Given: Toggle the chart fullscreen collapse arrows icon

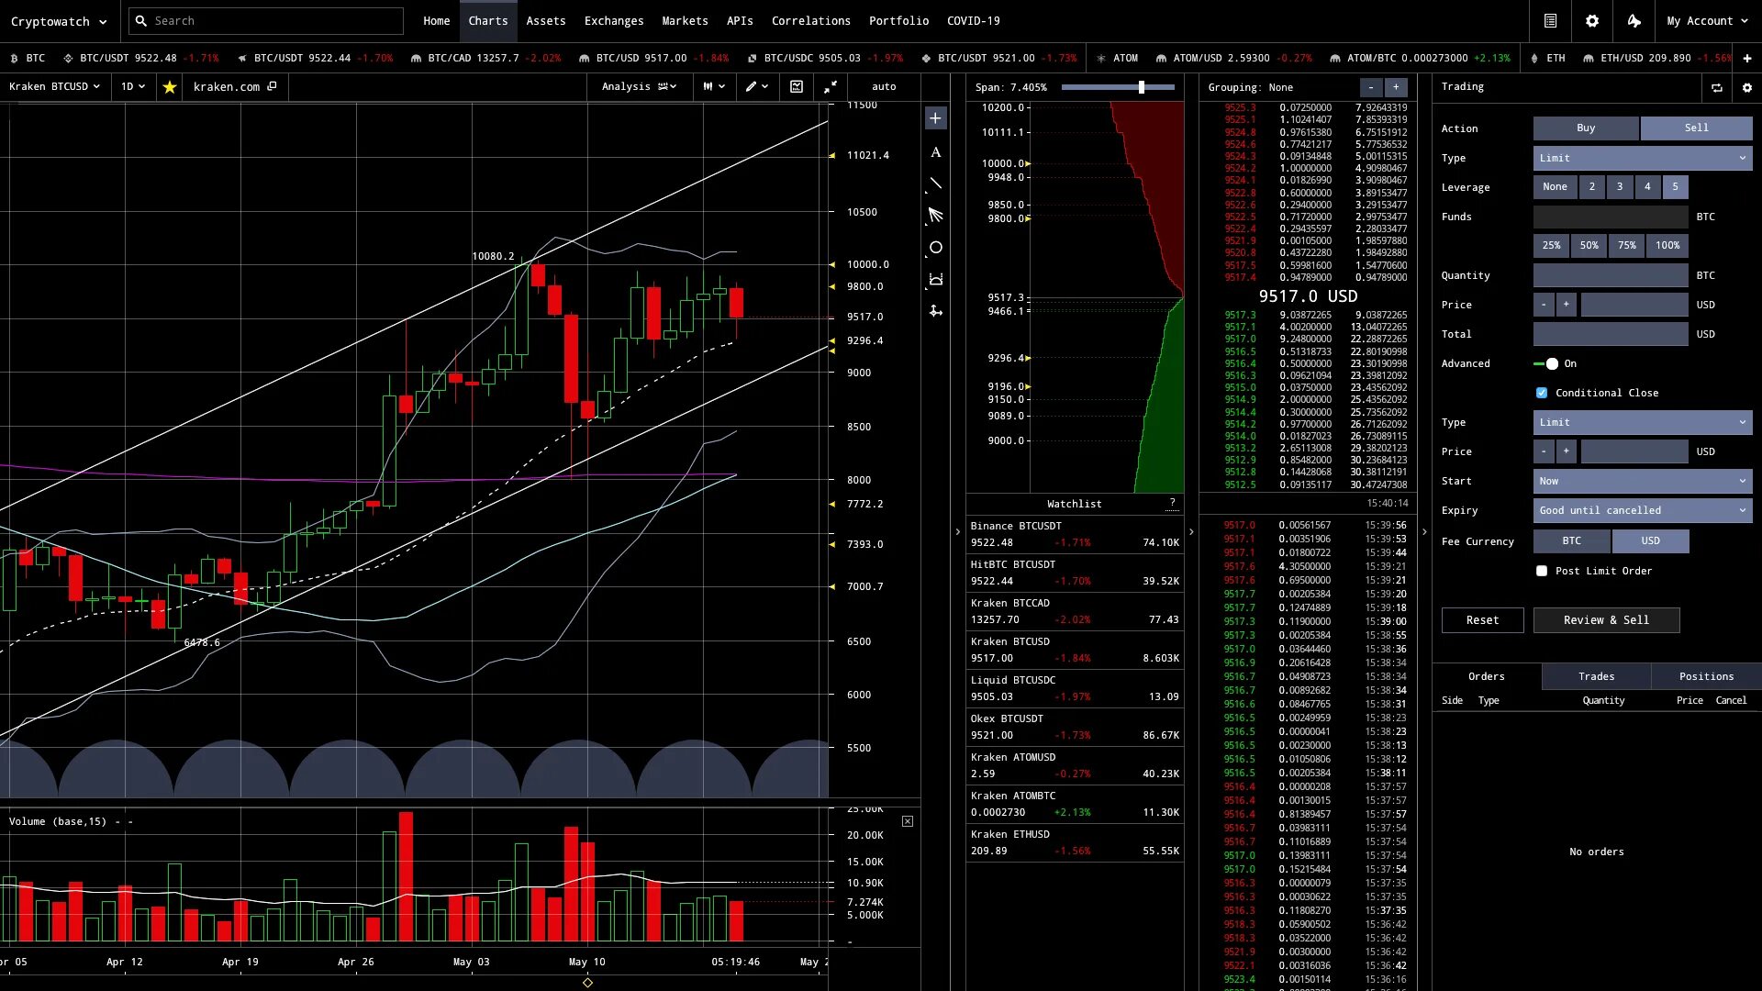Looking at the screenshot, I should tap(831, 87).
